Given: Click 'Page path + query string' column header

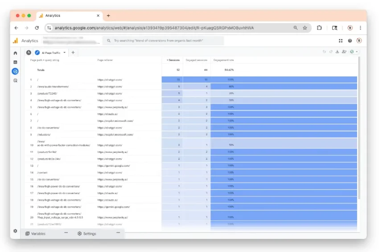Looking at the screenshot, I should pos(45,60).
